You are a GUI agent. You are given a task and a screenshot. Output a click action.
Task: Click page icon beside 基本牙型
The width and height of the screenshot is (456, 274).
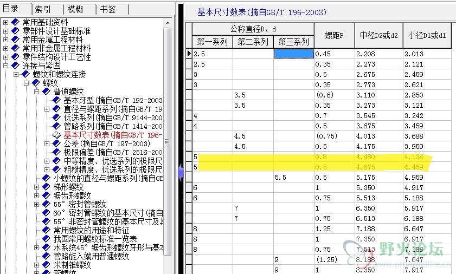tap(56, 100)
